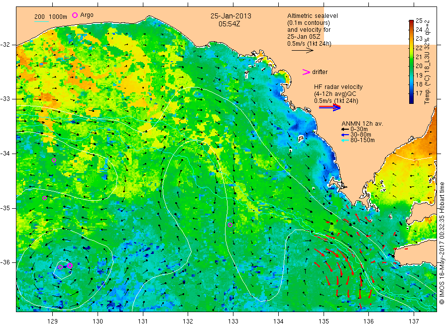Click the '25-Jan-2013' date label
Viewport: 448px width, 328px height.
tap(231, 16)
